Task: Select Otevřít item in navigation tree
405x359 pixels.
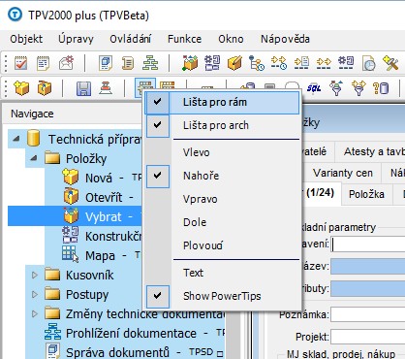Action: [104, 197]
